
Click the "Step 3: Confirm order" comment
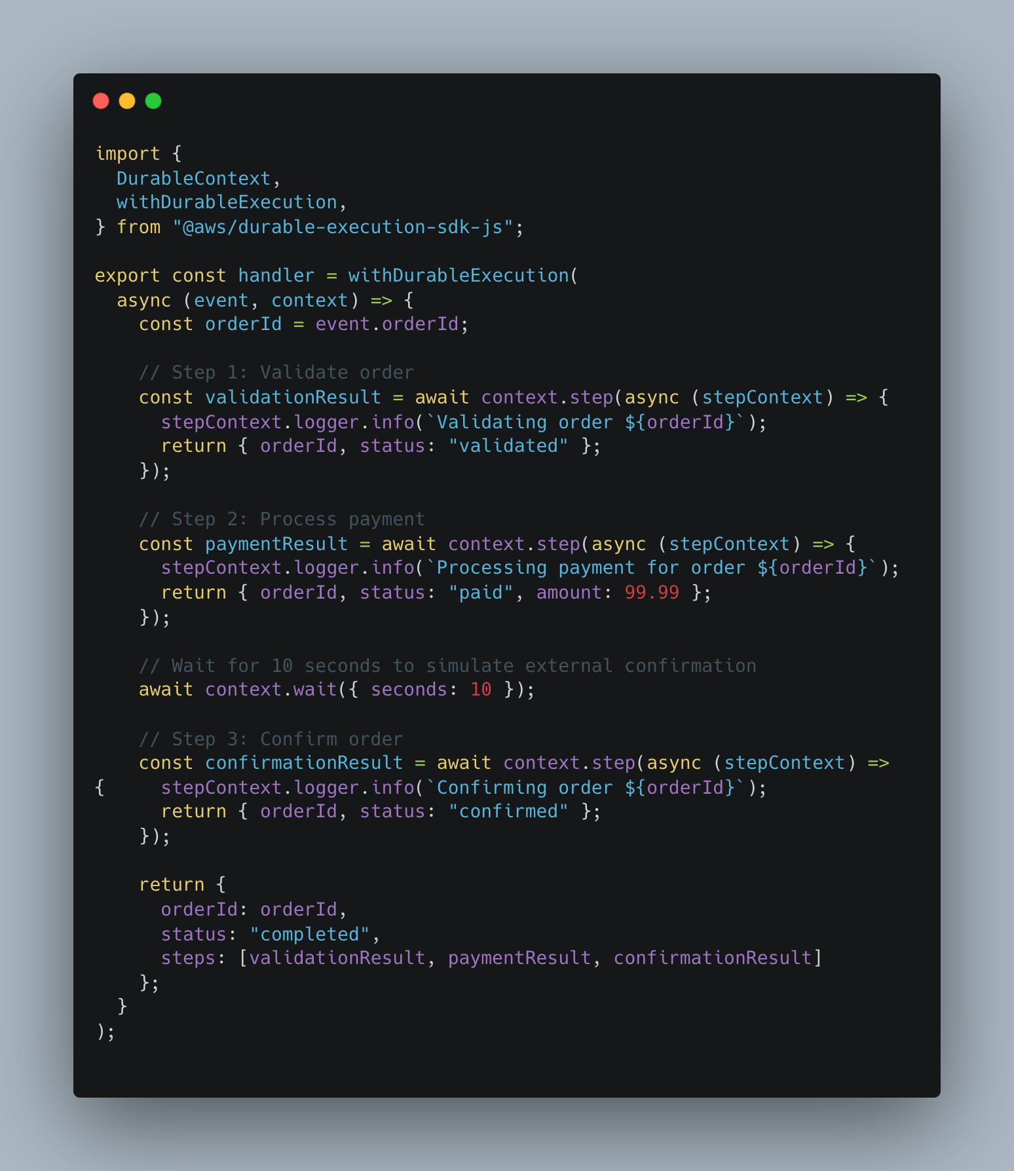(271, 739)
